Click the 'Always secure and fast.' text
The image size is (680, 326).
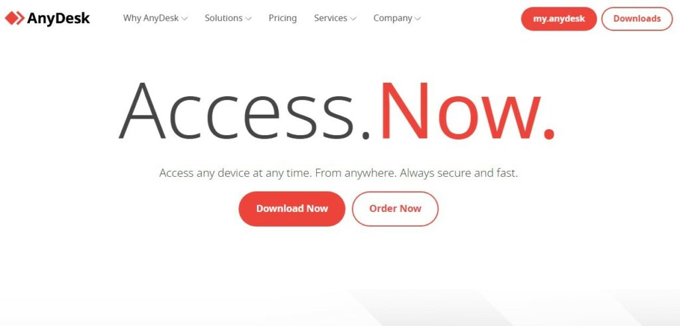point(459,174)
